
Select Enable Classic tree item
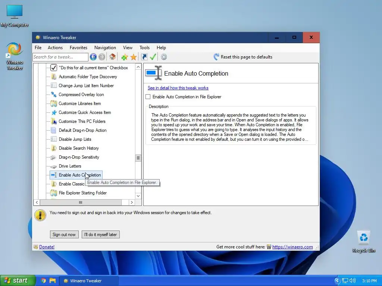tap(72, 184)
